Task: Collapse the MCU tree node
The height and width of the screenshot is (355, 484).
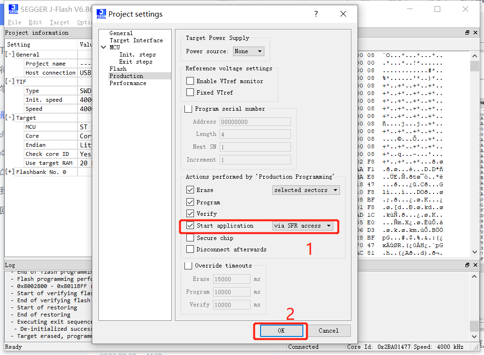Action: (103, 47)
